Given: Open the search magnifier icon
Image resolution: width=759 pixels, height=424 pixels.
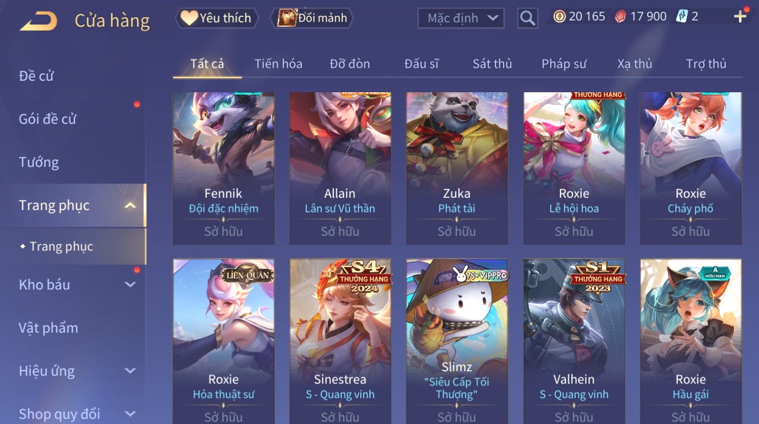Looking at the screenshot, I should coord(527,18).
